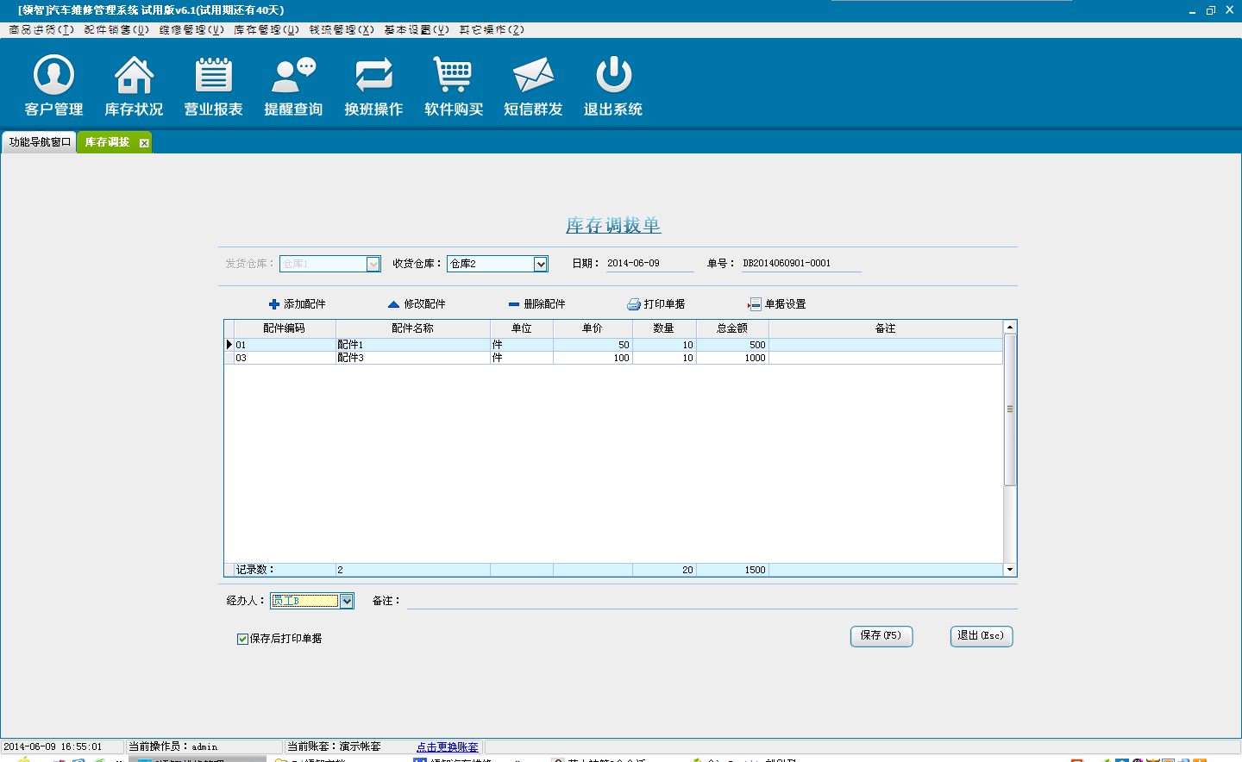The width and height of the screenshot is (1242, 762).
Task: Open 软件购买 shopping cart icon
Action: [453, 76]
